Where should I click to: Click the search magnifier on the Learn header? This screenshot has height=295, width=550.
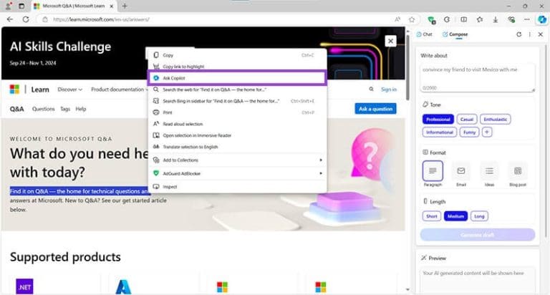(371, 90)
